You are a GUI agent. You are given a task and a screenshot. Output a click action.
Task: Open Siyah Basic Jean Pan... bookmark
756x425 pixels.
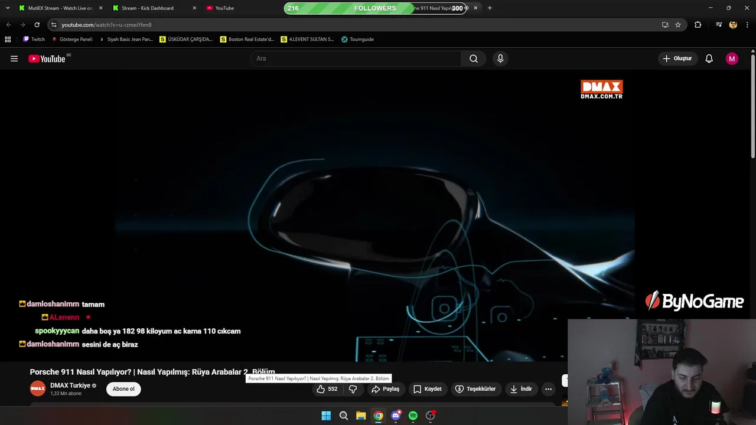point(126,40)
